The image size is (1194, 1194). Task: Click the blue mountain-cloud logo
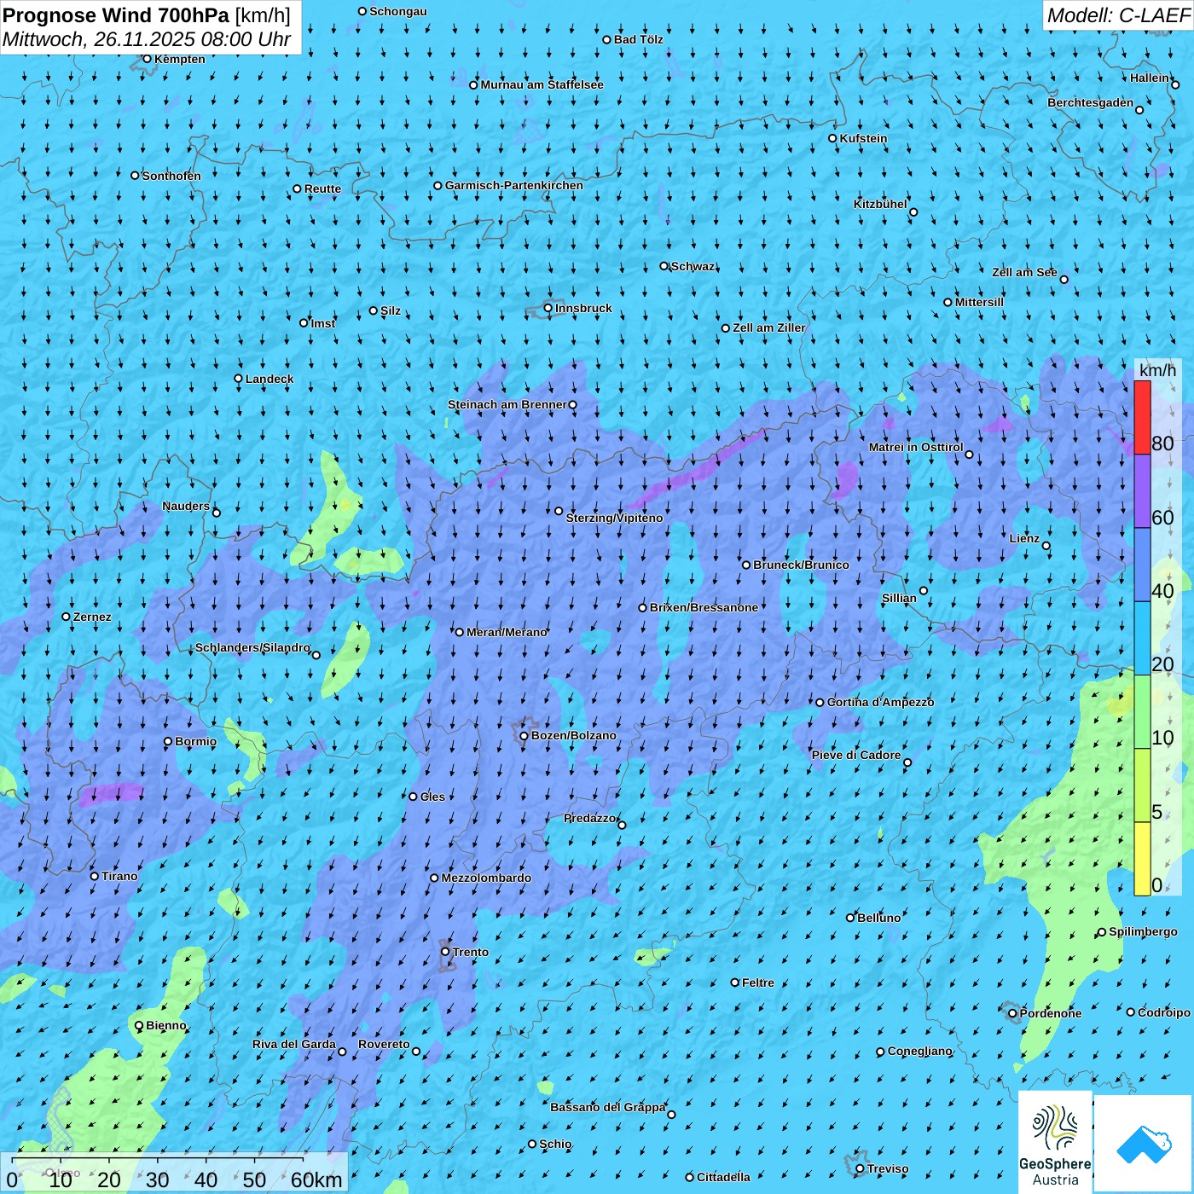pyautogui.click(x=1144, y=1144)
